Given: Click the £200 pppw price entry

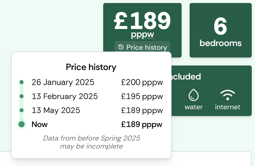Looking at the screenshot, I should click(x=142, y=82).
